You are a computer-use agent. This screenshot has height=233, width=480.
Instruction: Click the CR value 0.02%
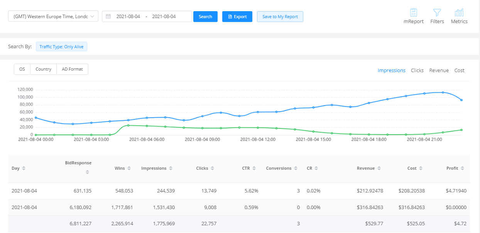tap(314, 191)
